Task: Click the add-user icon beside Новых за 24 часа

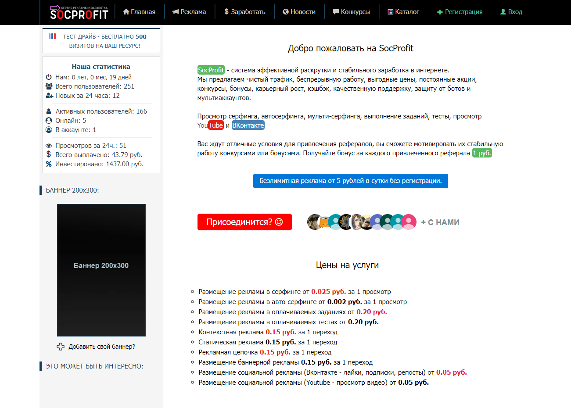Action: pyautogui.click(x=49, y=96)
